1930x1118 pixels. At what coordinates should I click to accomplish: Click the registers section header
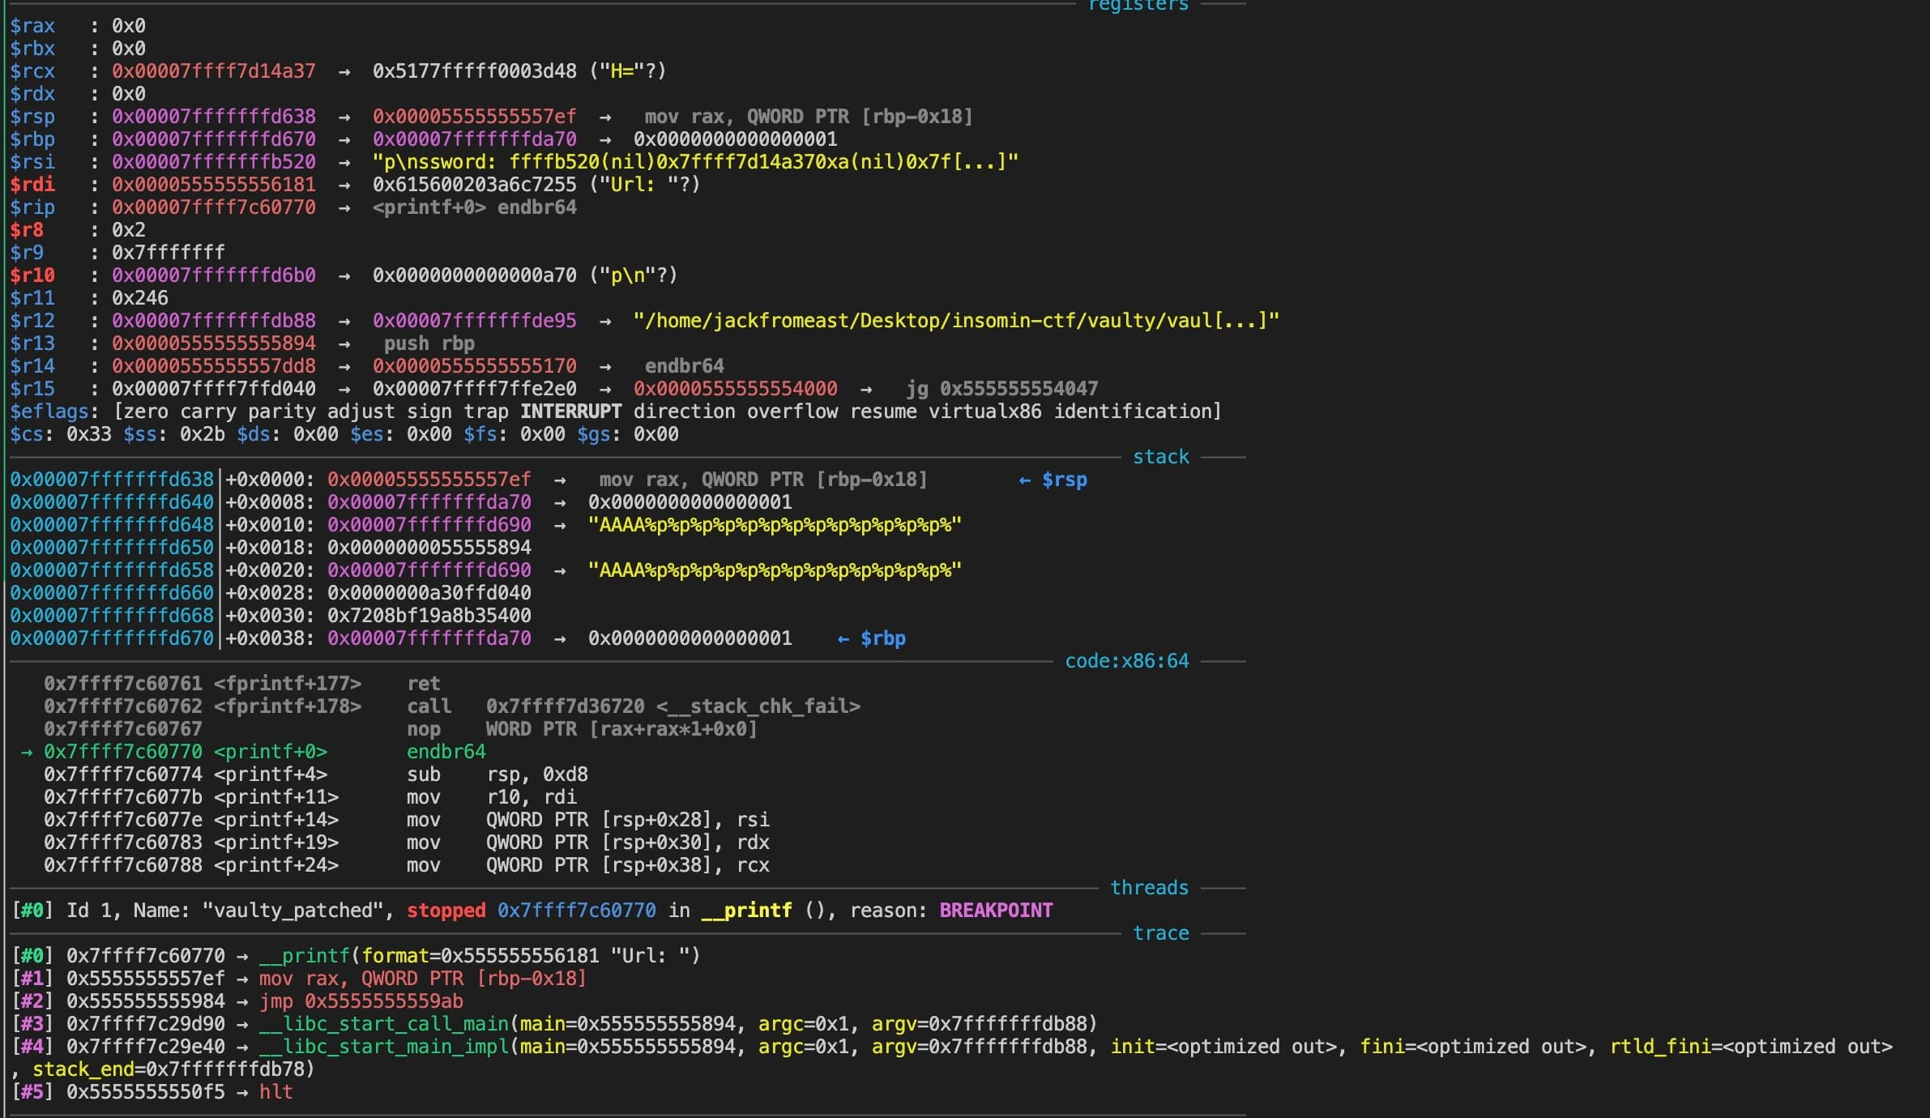[1138, 6]
